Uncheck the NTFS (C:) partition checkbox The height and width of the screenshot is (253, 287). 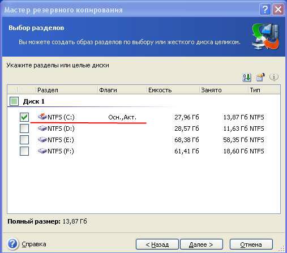[x=24, y=117]
